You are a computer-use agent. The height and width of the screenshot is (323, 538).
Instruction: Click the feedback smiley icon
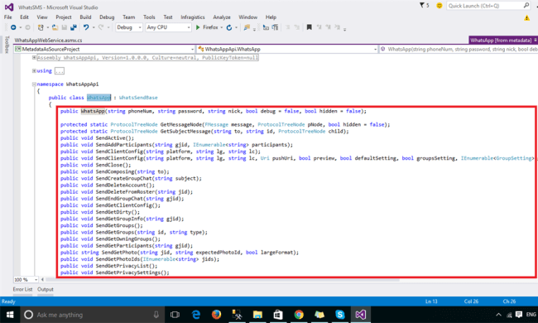coord(440,6)
